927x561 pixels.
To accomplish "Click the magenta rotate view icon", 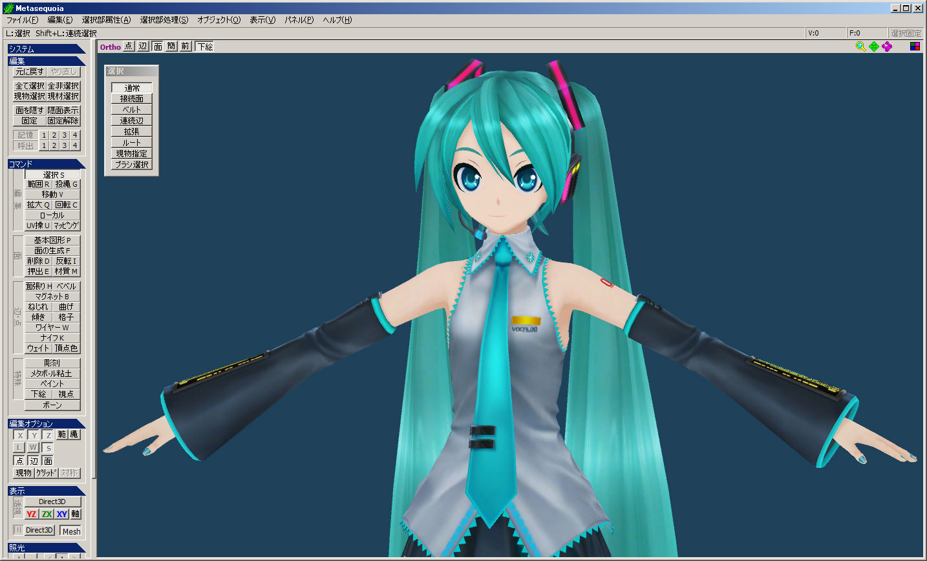I will click(x=887, y=47).
